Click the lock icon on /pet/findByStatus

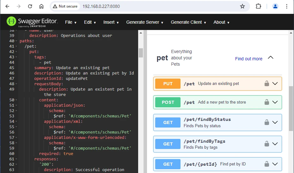(267, 122)
